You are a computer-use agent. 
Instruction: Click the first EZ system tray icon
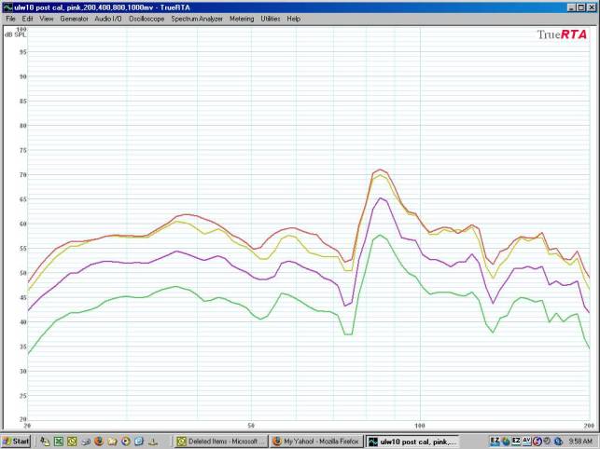(495, 441)
